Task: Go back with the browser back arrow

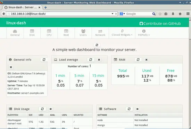Action: pyautogui.click(x=4, y=14)
